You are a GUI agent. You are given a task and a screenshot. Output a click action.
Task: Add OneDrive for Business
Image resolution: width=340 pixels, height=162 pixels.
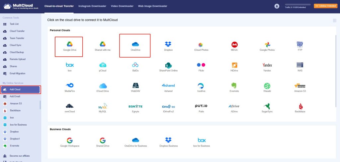coord(135,142)
